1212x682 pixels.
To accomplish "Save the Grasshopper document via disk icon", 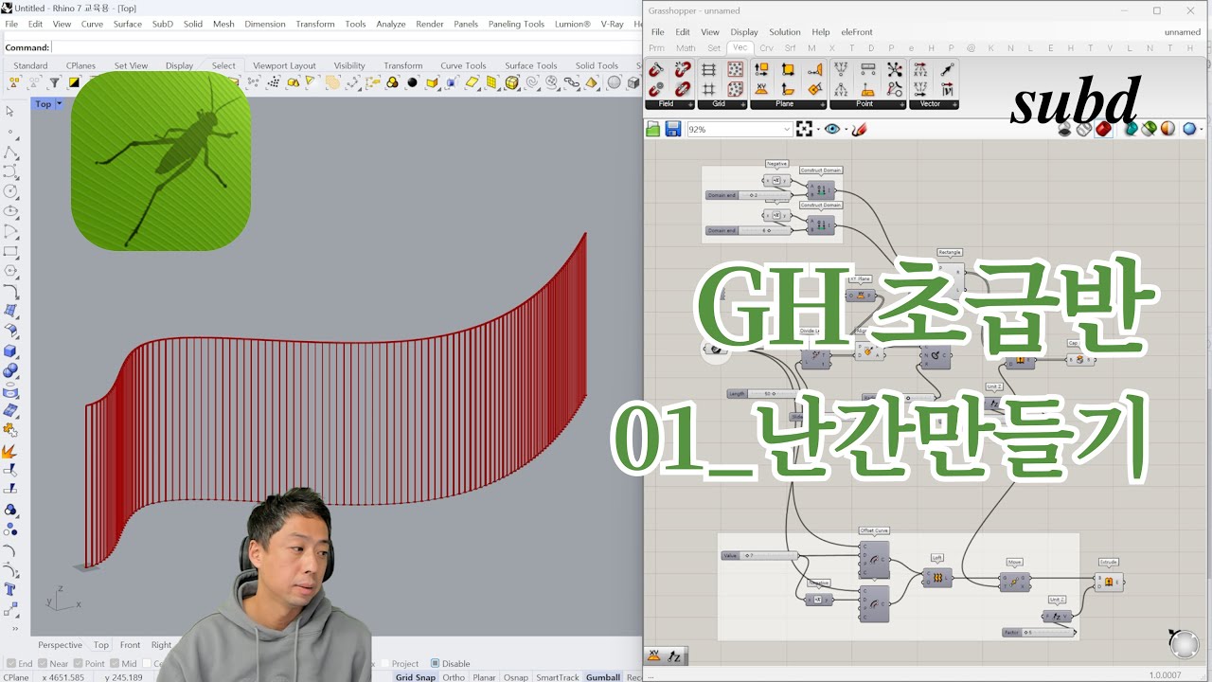I will click(x=673, y=129).
